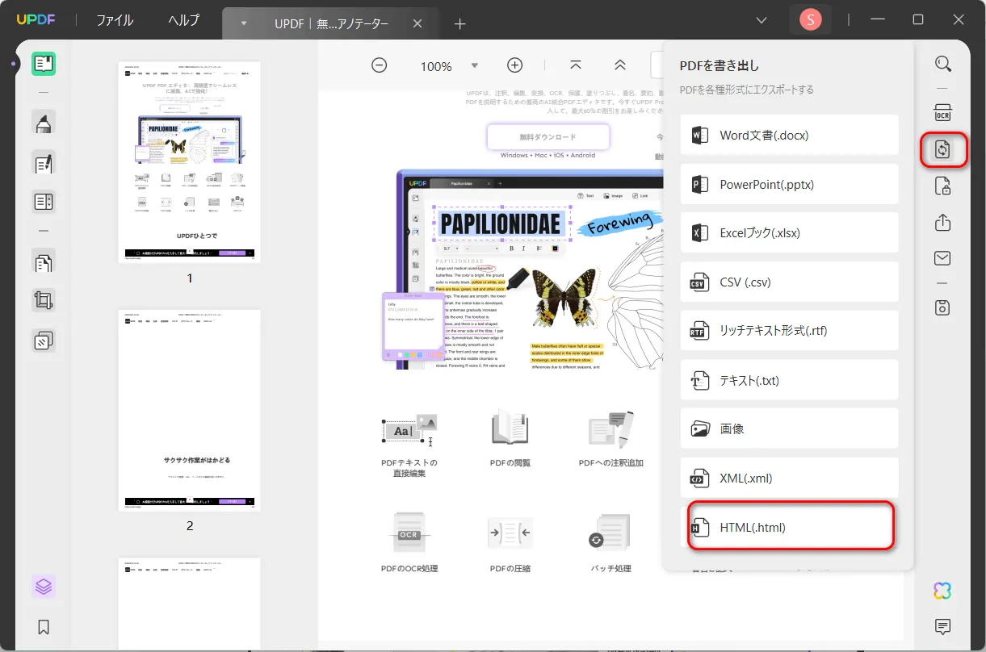Click the UPDF logo

35,20
